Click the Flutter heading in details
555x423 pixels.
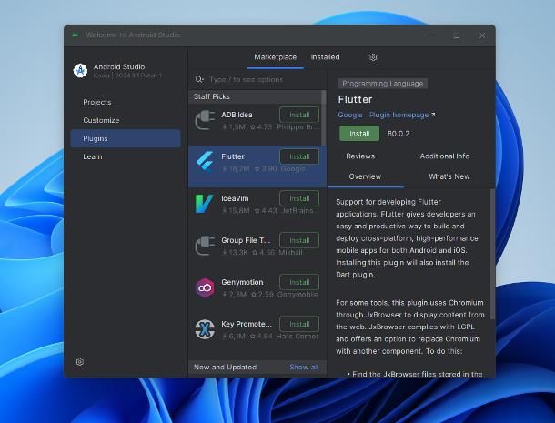pos(355,99)
